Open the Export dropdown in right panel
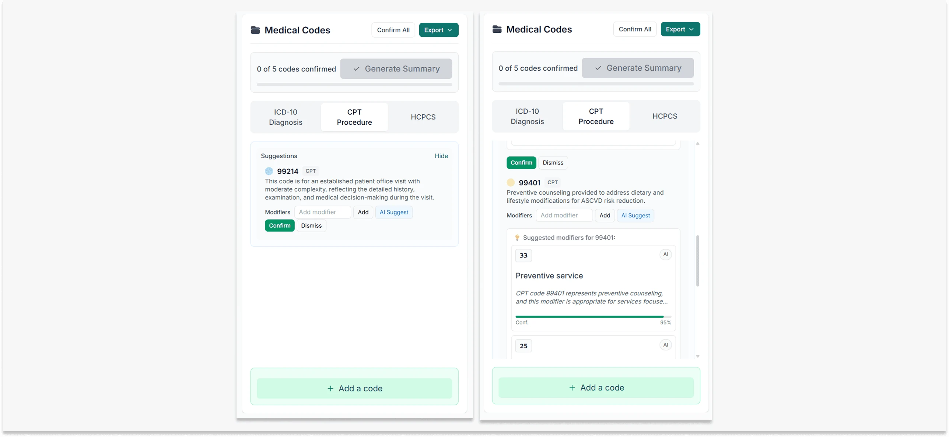Viewport: 949px width, 437px height. coord(680,29)
